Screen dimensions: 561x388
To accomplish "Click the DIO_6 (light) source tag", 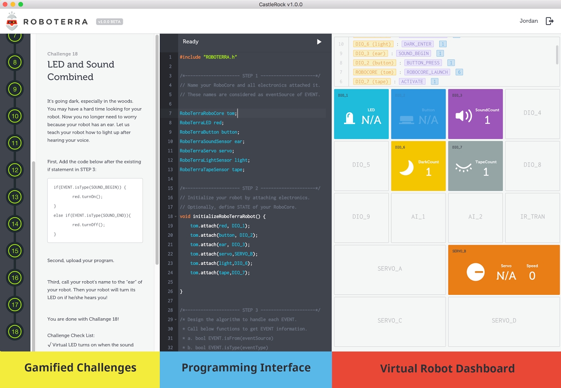I will 373,44.
